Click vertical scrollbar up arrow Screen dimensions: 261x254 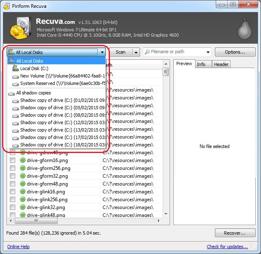(x=166, y=64)
